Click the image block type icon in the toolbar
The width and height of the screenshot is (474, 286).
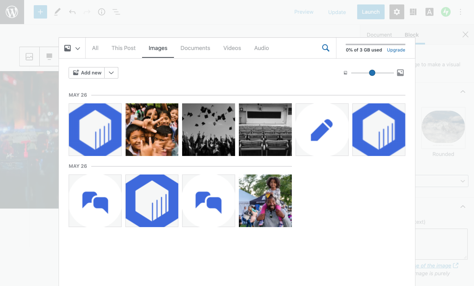tap(29, 57)
